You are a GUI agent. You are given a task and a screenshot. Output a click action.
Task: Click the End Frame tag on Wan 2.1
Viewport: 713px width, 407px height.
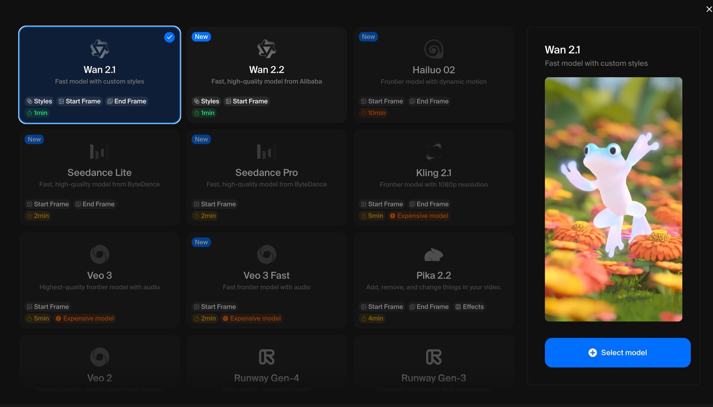(126, 101)
